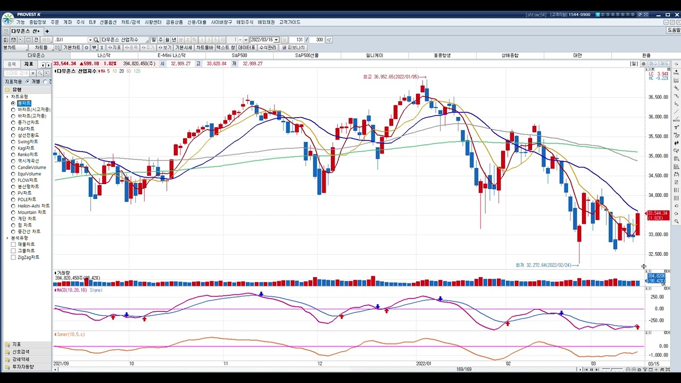Open the date 2022/03/16 dropdown
Viewport: 681px width, 383px height.
(276, 40)
